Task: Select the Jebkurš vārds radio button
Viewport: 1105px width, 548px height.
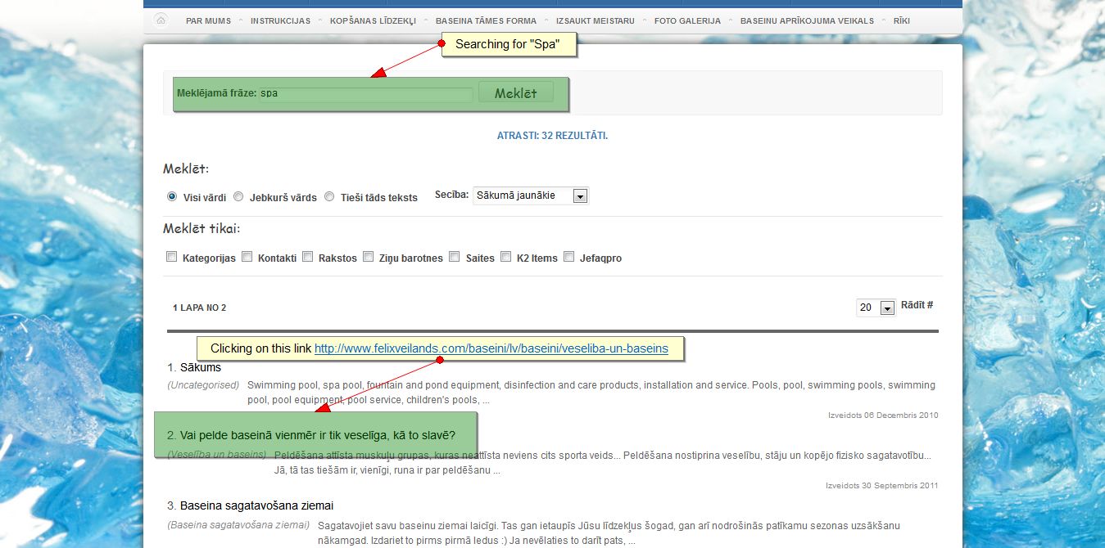Action: 238,196
